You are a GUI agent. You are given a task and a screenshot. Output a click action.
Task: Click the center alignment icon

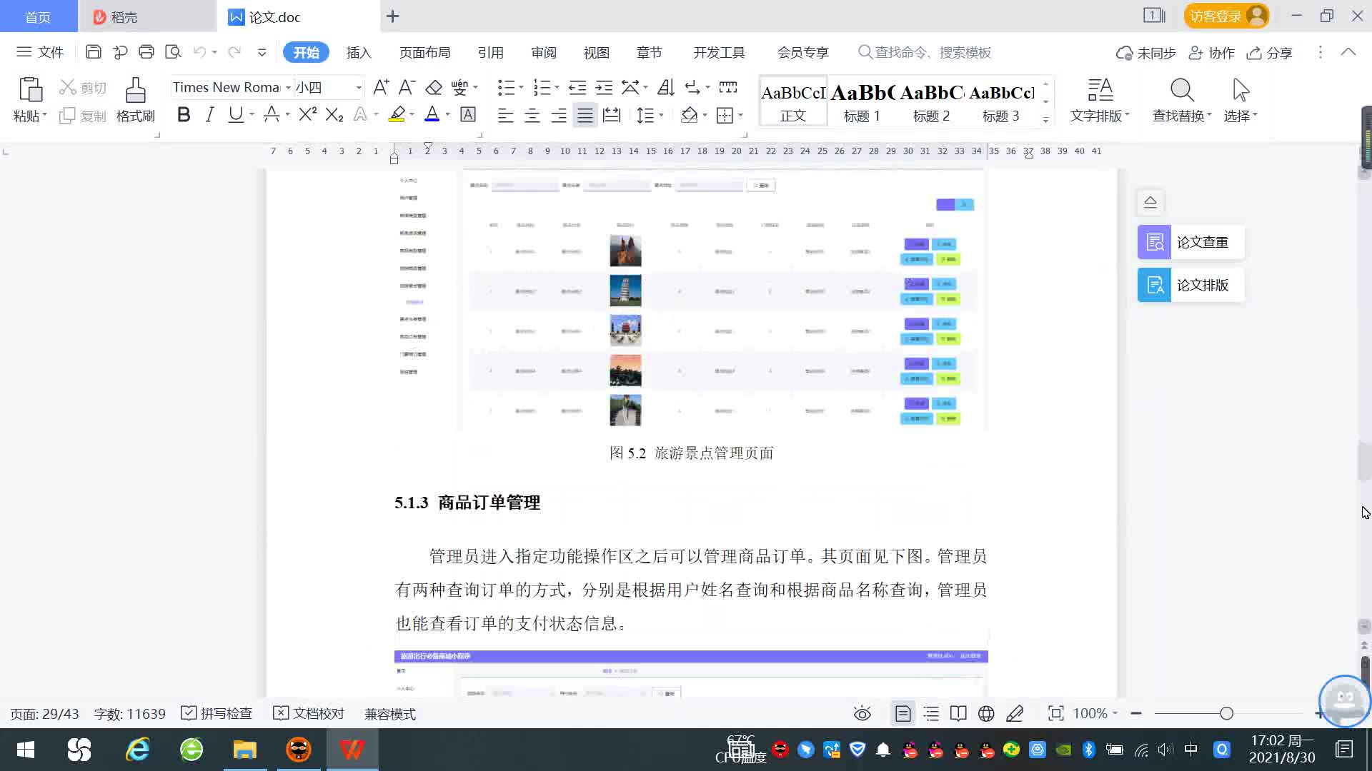(532, 115)
